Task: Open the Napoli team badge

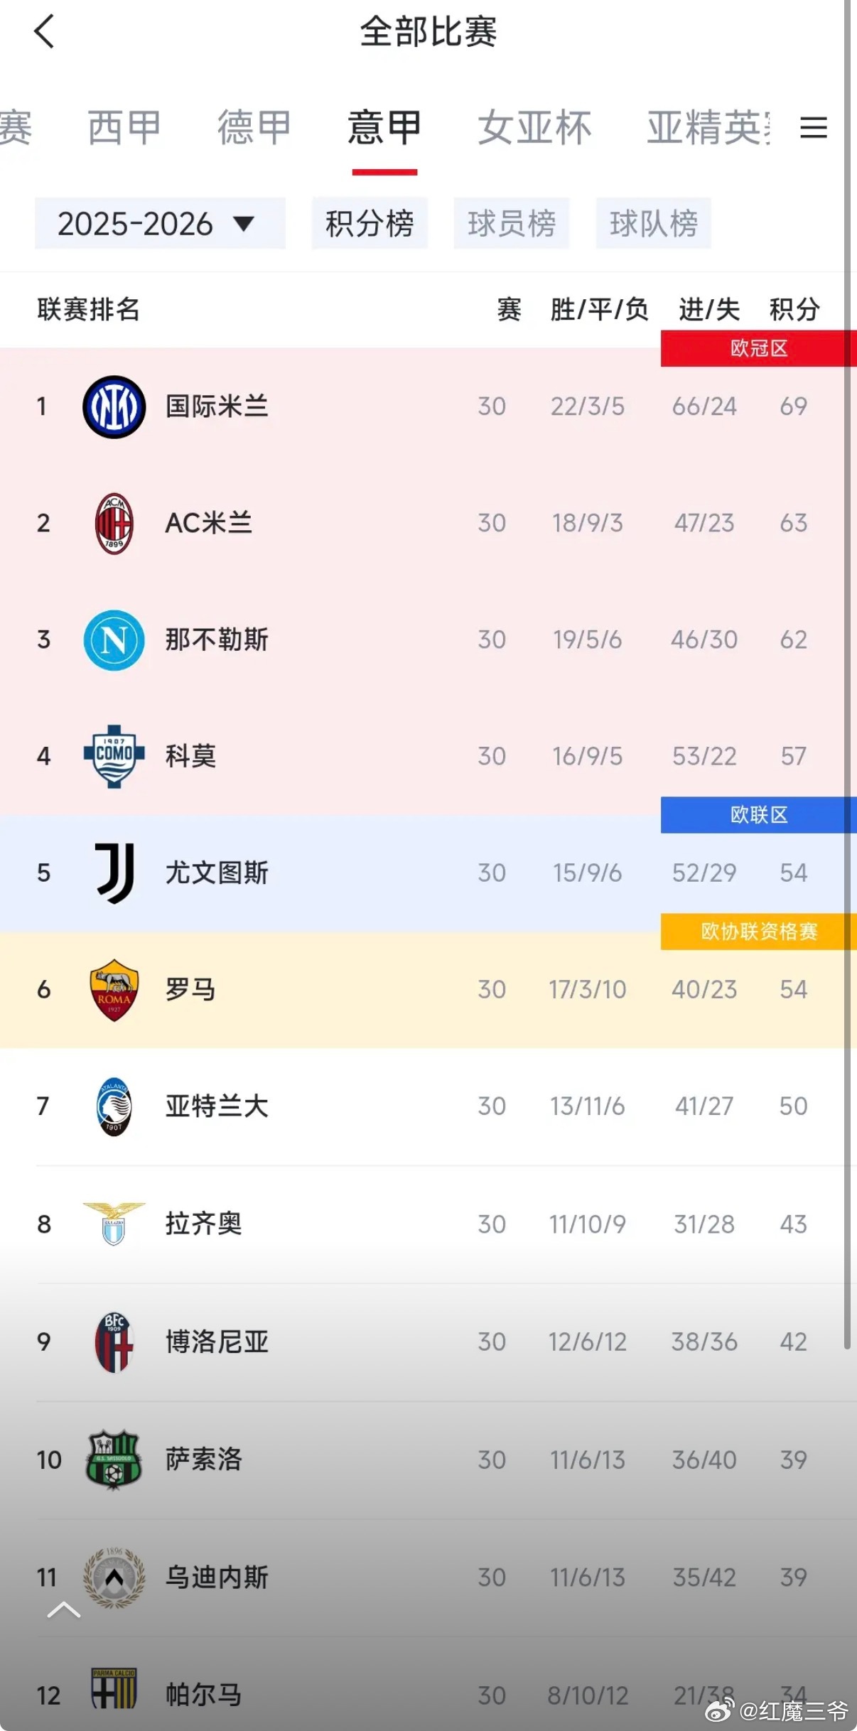Action: (114, 639)
